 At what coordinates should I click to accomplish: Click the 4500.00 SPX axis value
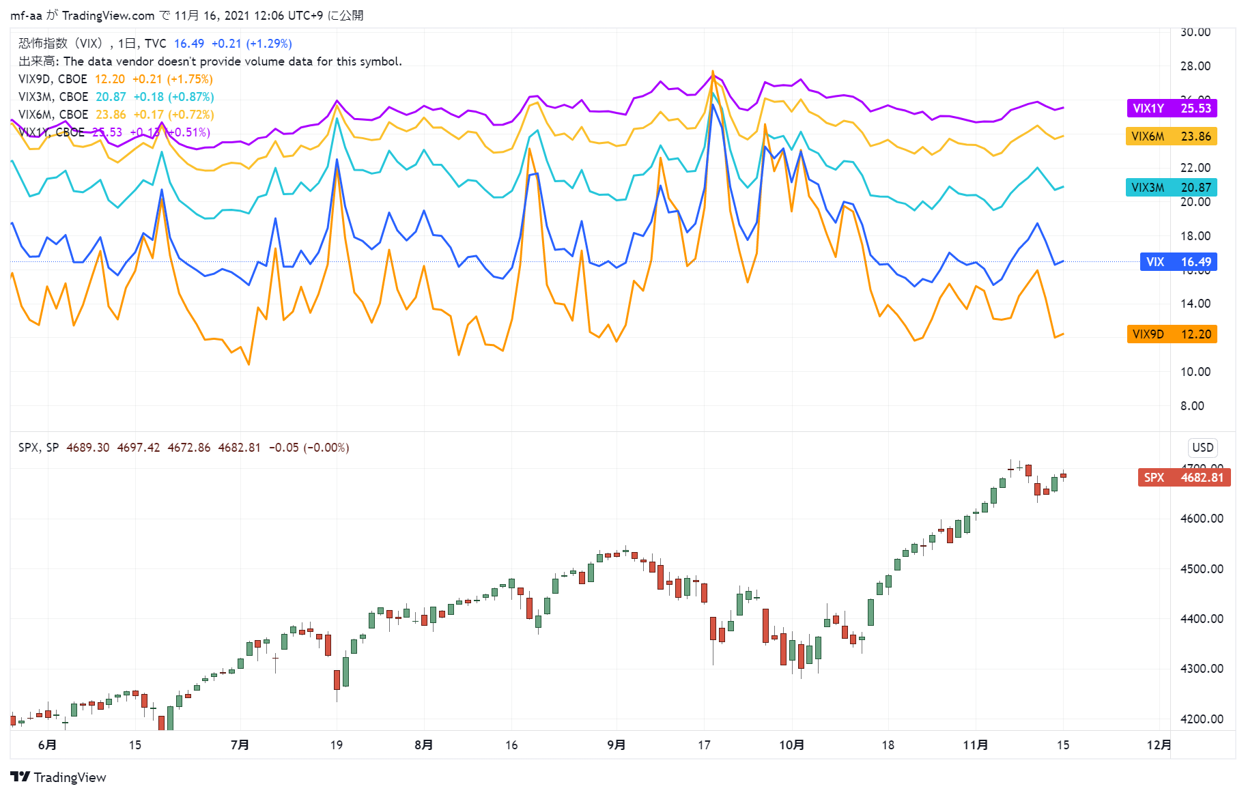click(x=1202, y=569)
